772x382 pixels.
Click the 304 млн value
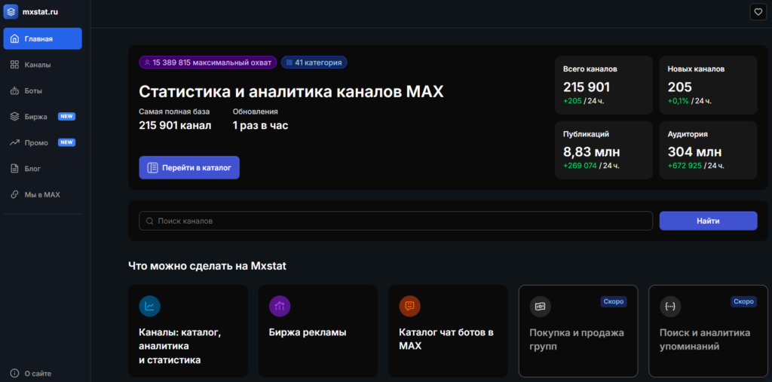(694, 151)
